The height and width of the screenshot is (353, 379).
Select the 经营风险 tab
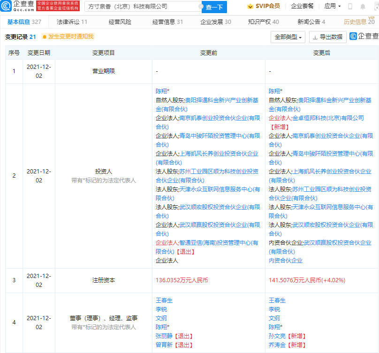(120, 22)
